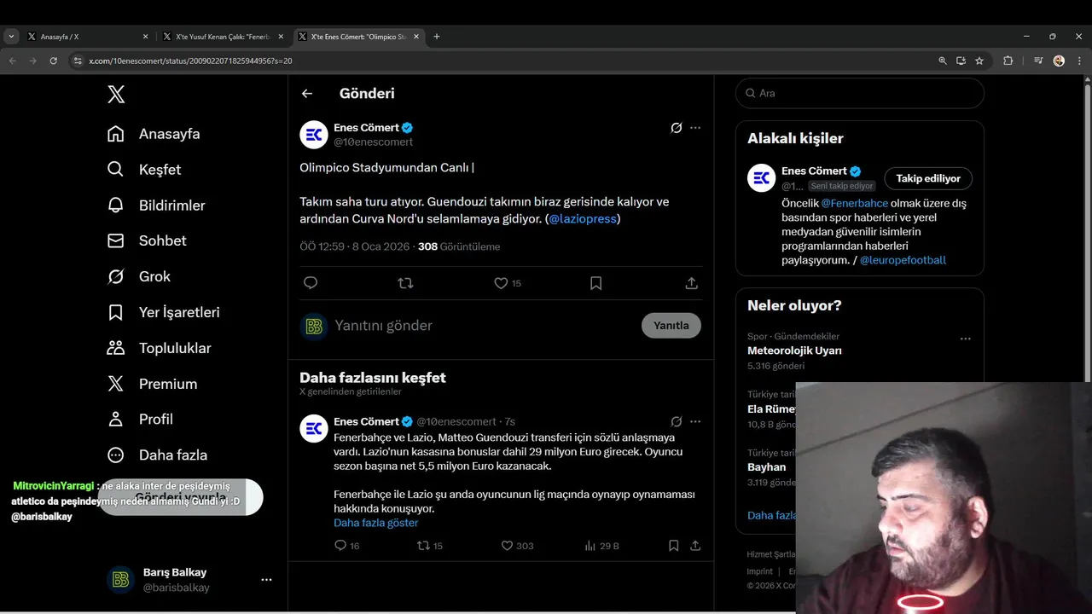Open the @laziopress mention link
This screenshot has width=1092, height=614.
pyautogui.click(x=583, y=219)
